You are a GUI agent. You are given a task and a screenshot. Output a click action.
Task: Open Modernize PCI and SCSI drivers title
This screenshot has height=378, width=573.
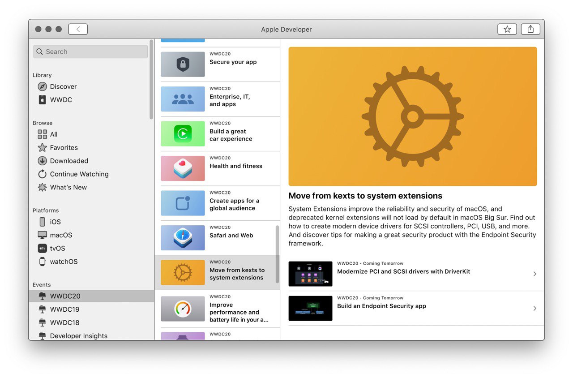click(x=403, y=271)
